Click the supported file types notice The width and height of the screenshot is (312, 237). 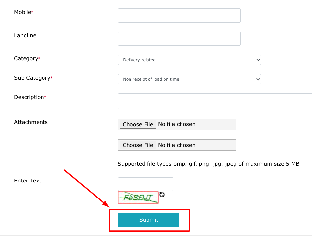pyautogui.click(x=208, y=164)
